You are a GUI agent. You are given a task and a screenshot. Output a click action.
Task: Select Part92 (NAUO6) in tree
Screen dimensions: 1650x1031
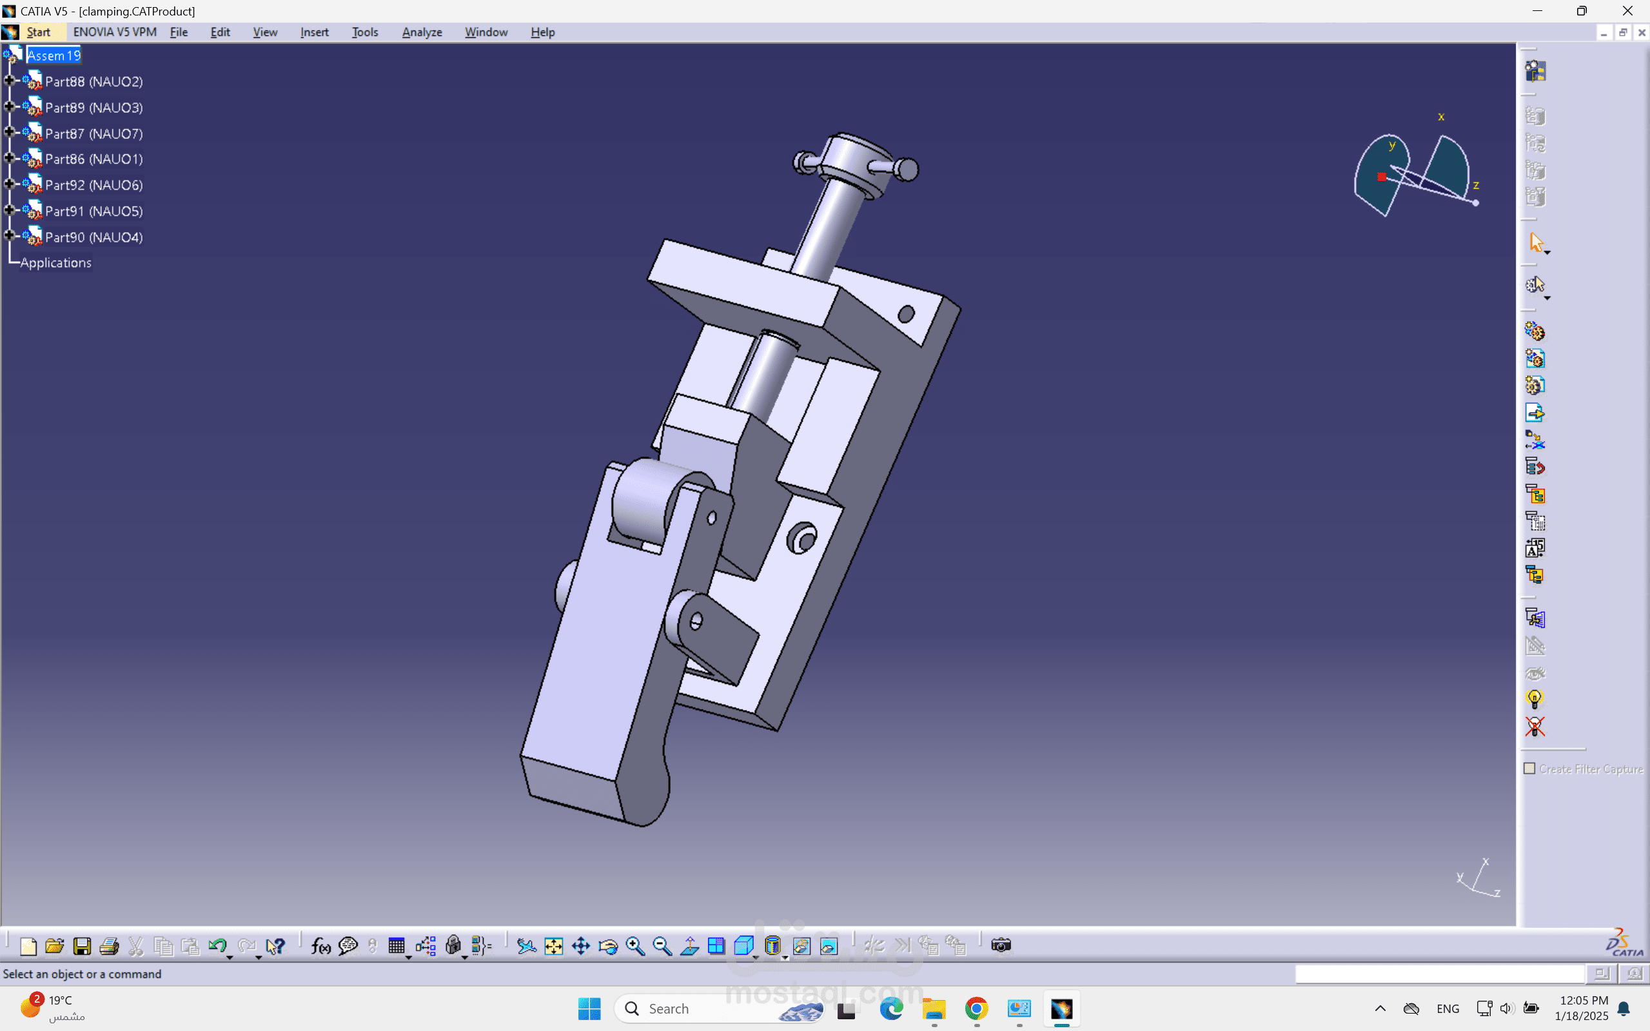(x=93, y=185)
